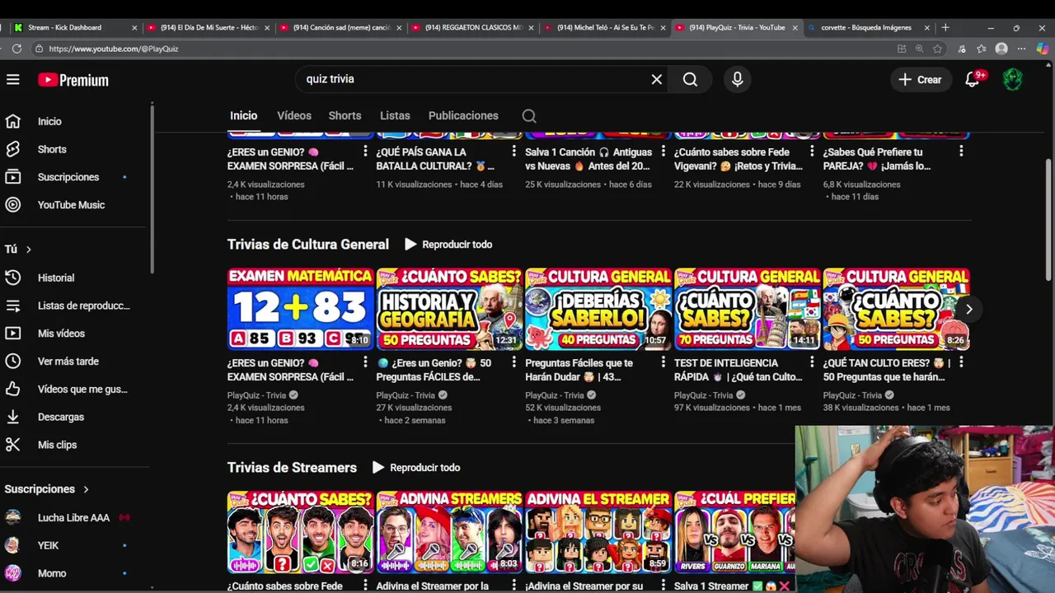Open ¿Cuánto sabes? streamers thumbnail
Image resolution: width=1055 pixels, height=593 pixels.
301,532
